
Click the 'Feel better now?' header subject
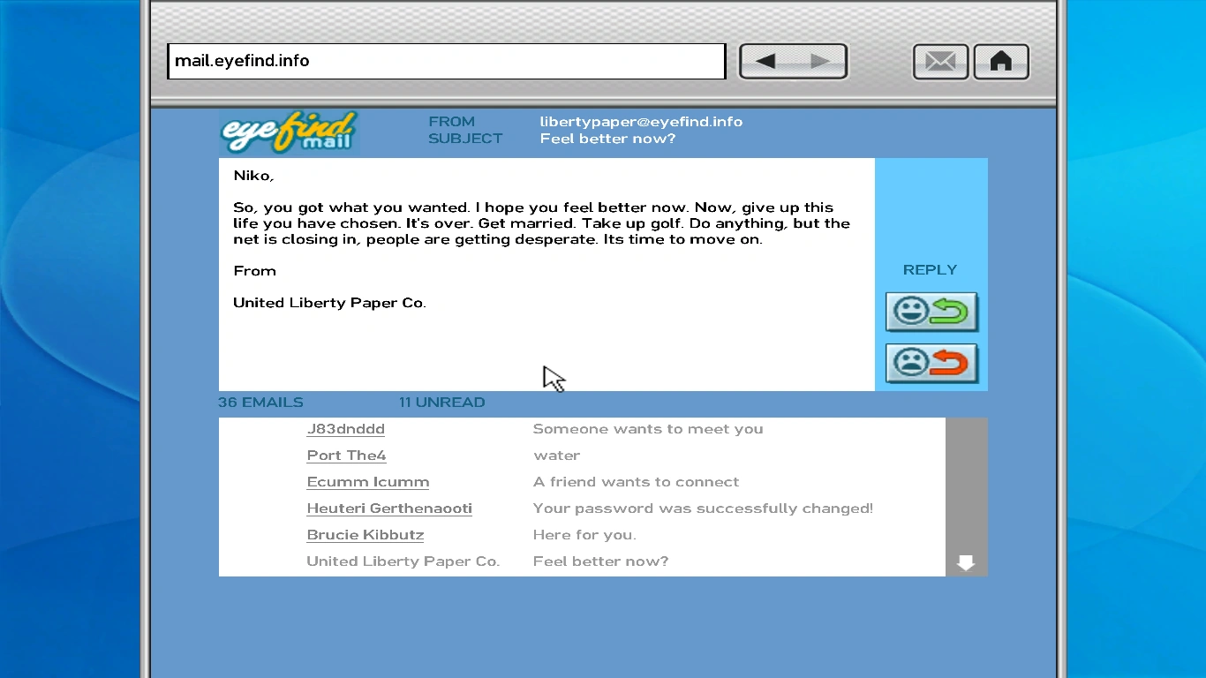(x=608, y=139)
